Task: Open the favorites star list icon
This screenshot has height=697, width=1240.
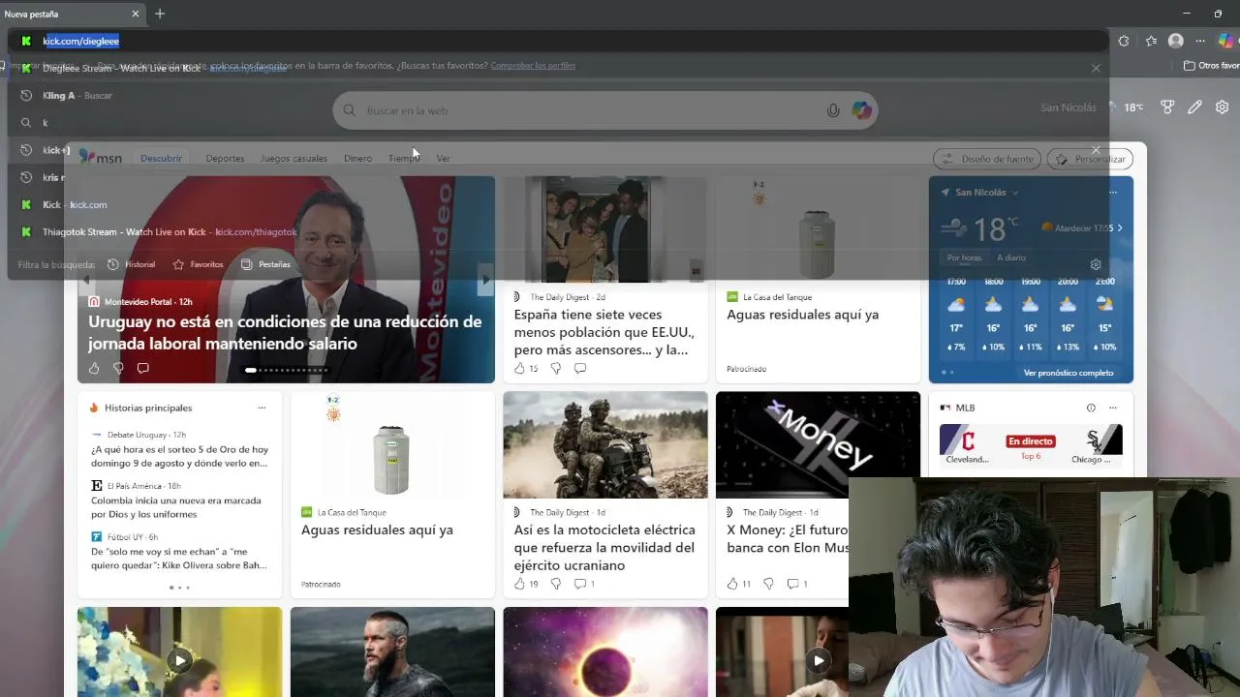Action: 1151,41
